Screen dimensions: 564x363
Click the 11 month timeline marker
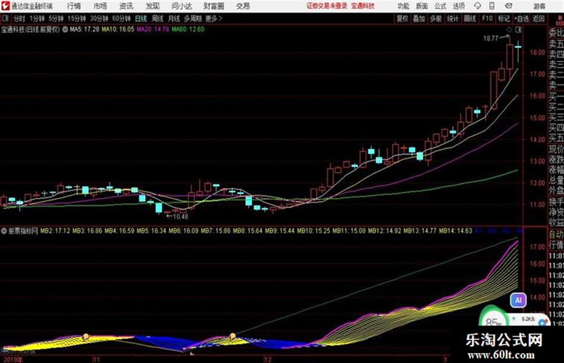(x=96, y=359)
